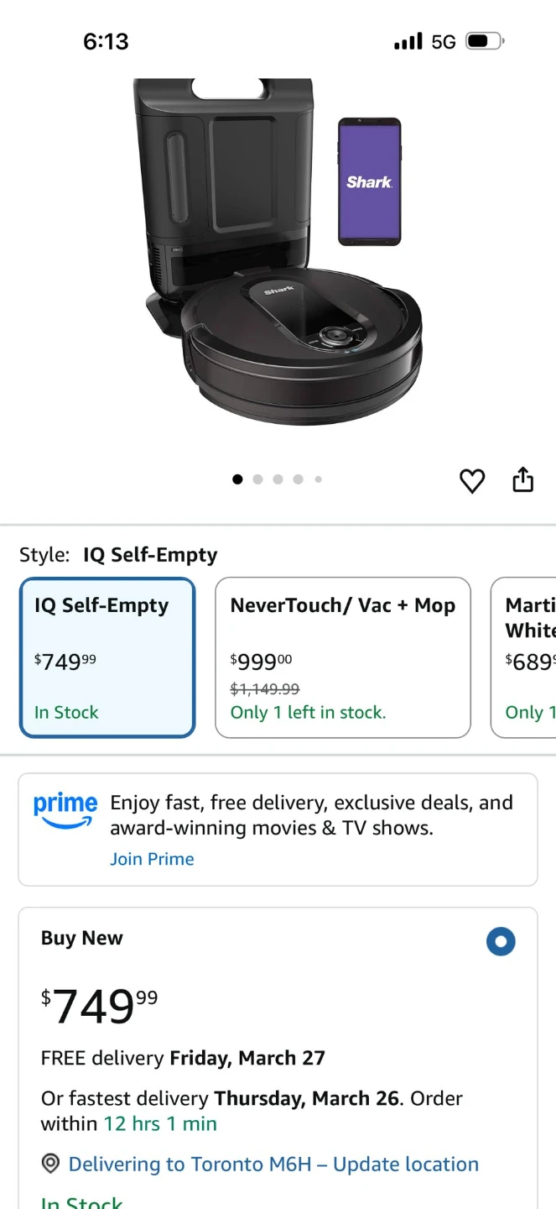Open the Shark robot vacuum product image
This screenshot has width=556, height=1209.
(x=278, y=252)
